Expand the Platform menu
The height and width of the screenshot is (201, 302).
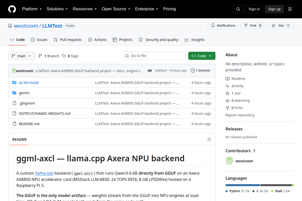click(32, 9)
